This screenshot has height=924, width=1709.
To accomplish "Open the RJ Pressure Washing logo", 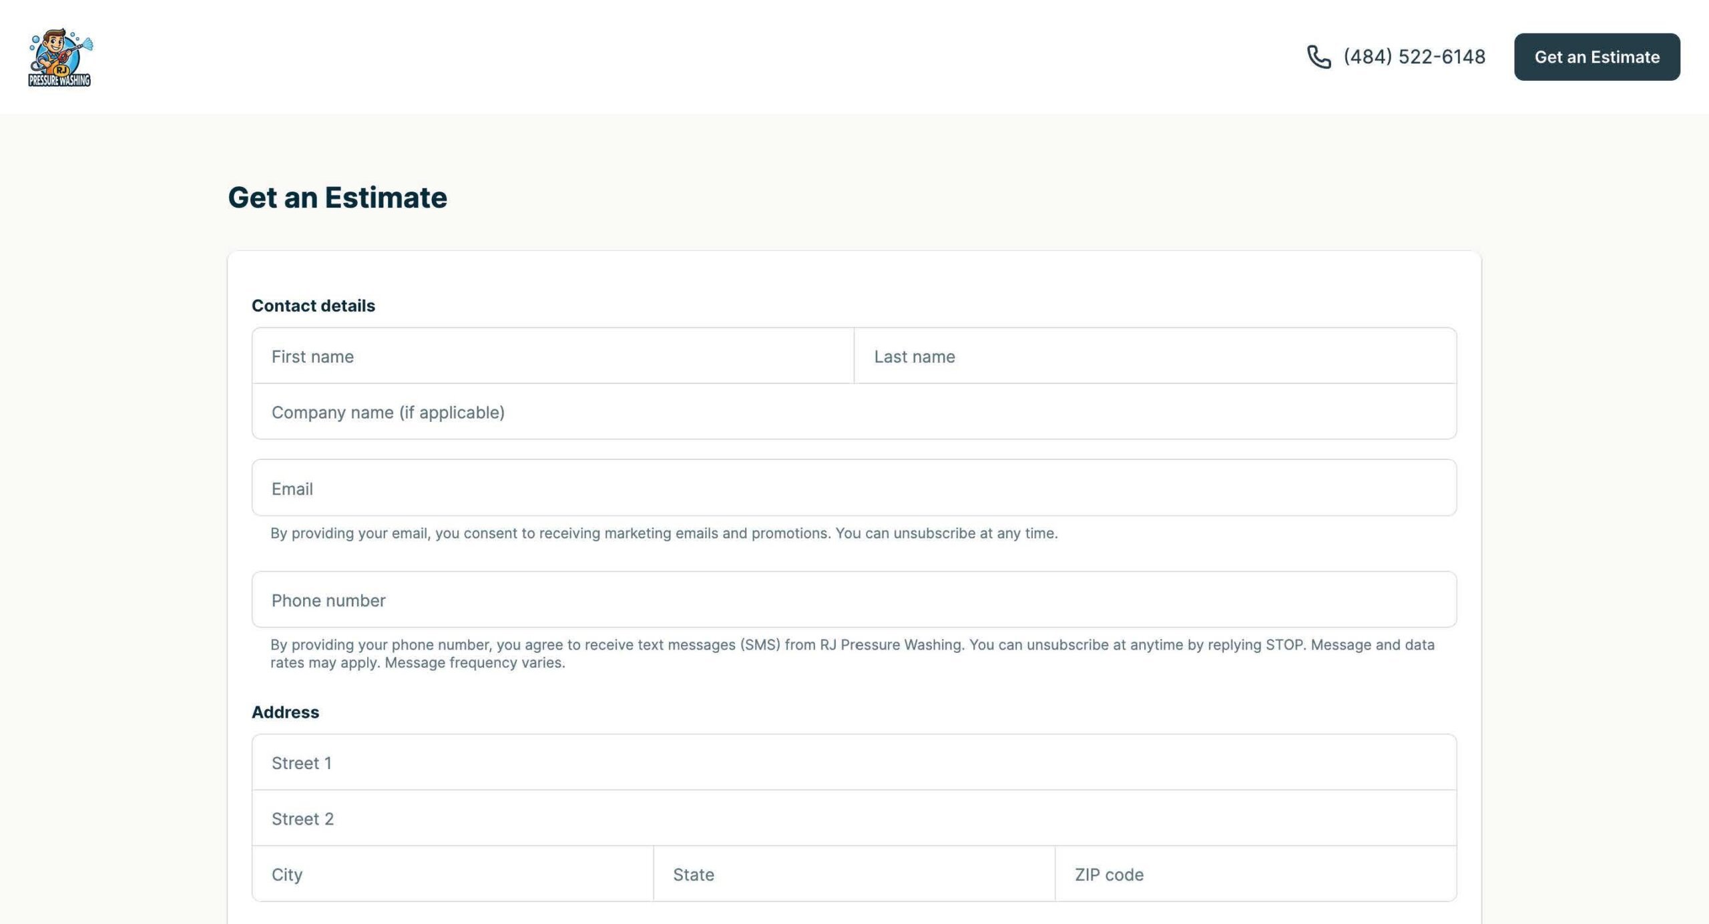I will click(x=60, y=57).
